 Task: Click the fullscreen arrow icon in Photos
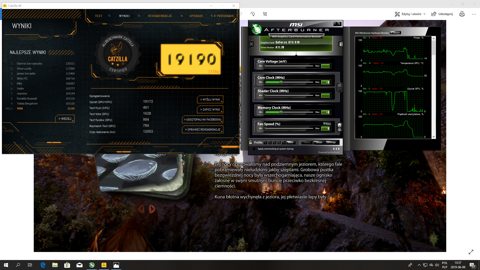[x=471, y=252]
